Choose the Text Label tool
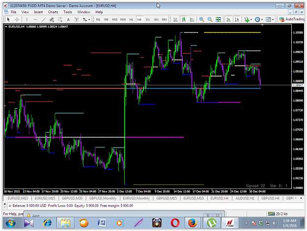Image resolution: width=307 pixels, height=231 pixels. tap(77, 19)
